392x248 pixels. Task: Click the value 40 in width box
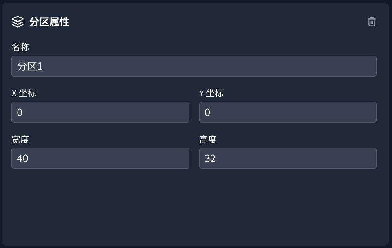22,158
